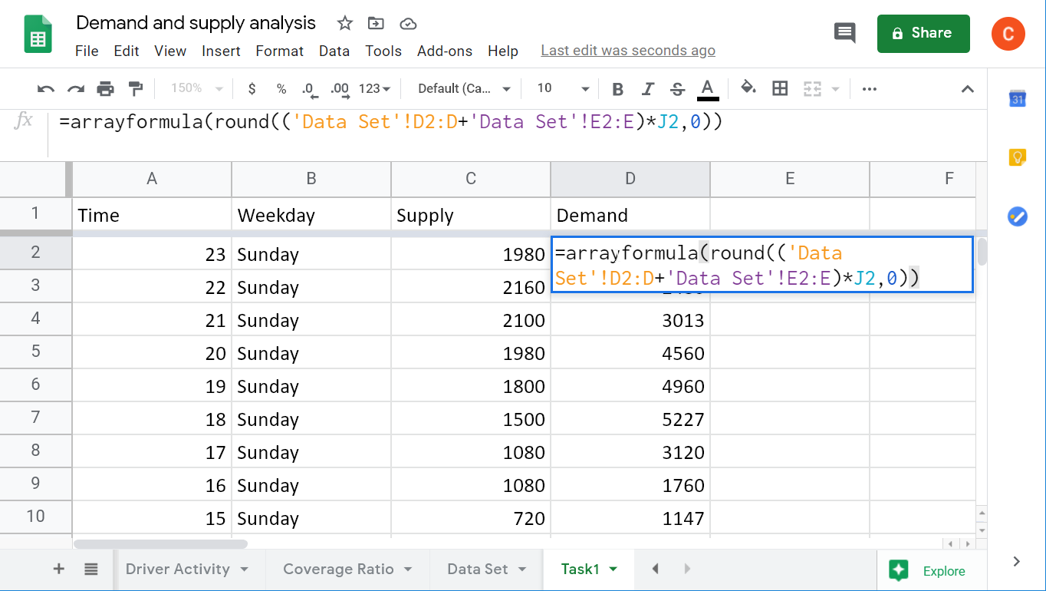Click the Google Sheets home icon
Screen dimensions: 1046x591
point(38,35)
